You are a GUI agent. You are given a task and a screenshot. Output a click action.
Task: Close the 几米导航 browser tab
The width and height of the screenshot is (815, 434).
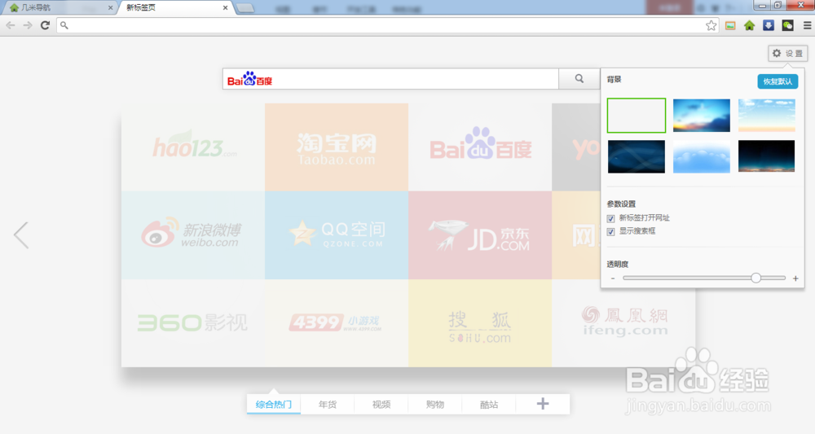coord(110,8)
